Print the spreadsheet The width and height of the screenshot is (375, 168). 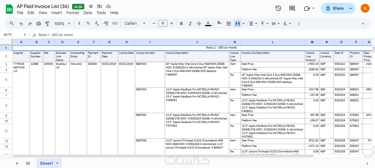pos(39,24)
